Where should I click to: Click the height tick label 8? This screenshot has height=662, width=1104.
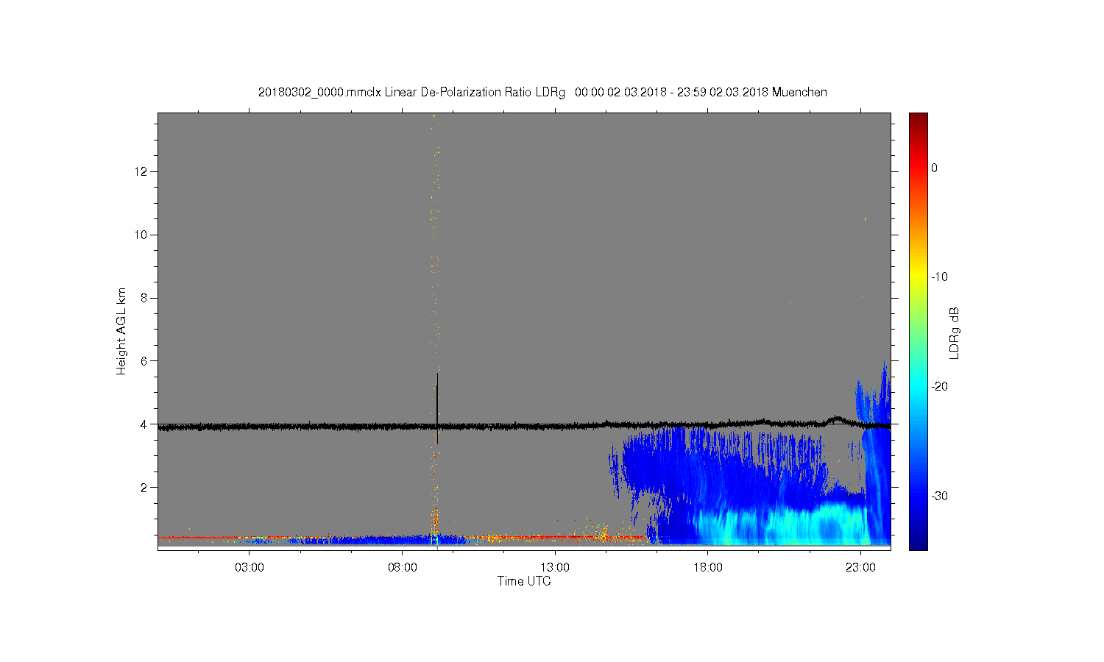145,298
